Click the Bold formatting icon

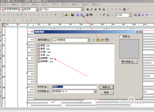pyautogui.click(x=87, y=9)
